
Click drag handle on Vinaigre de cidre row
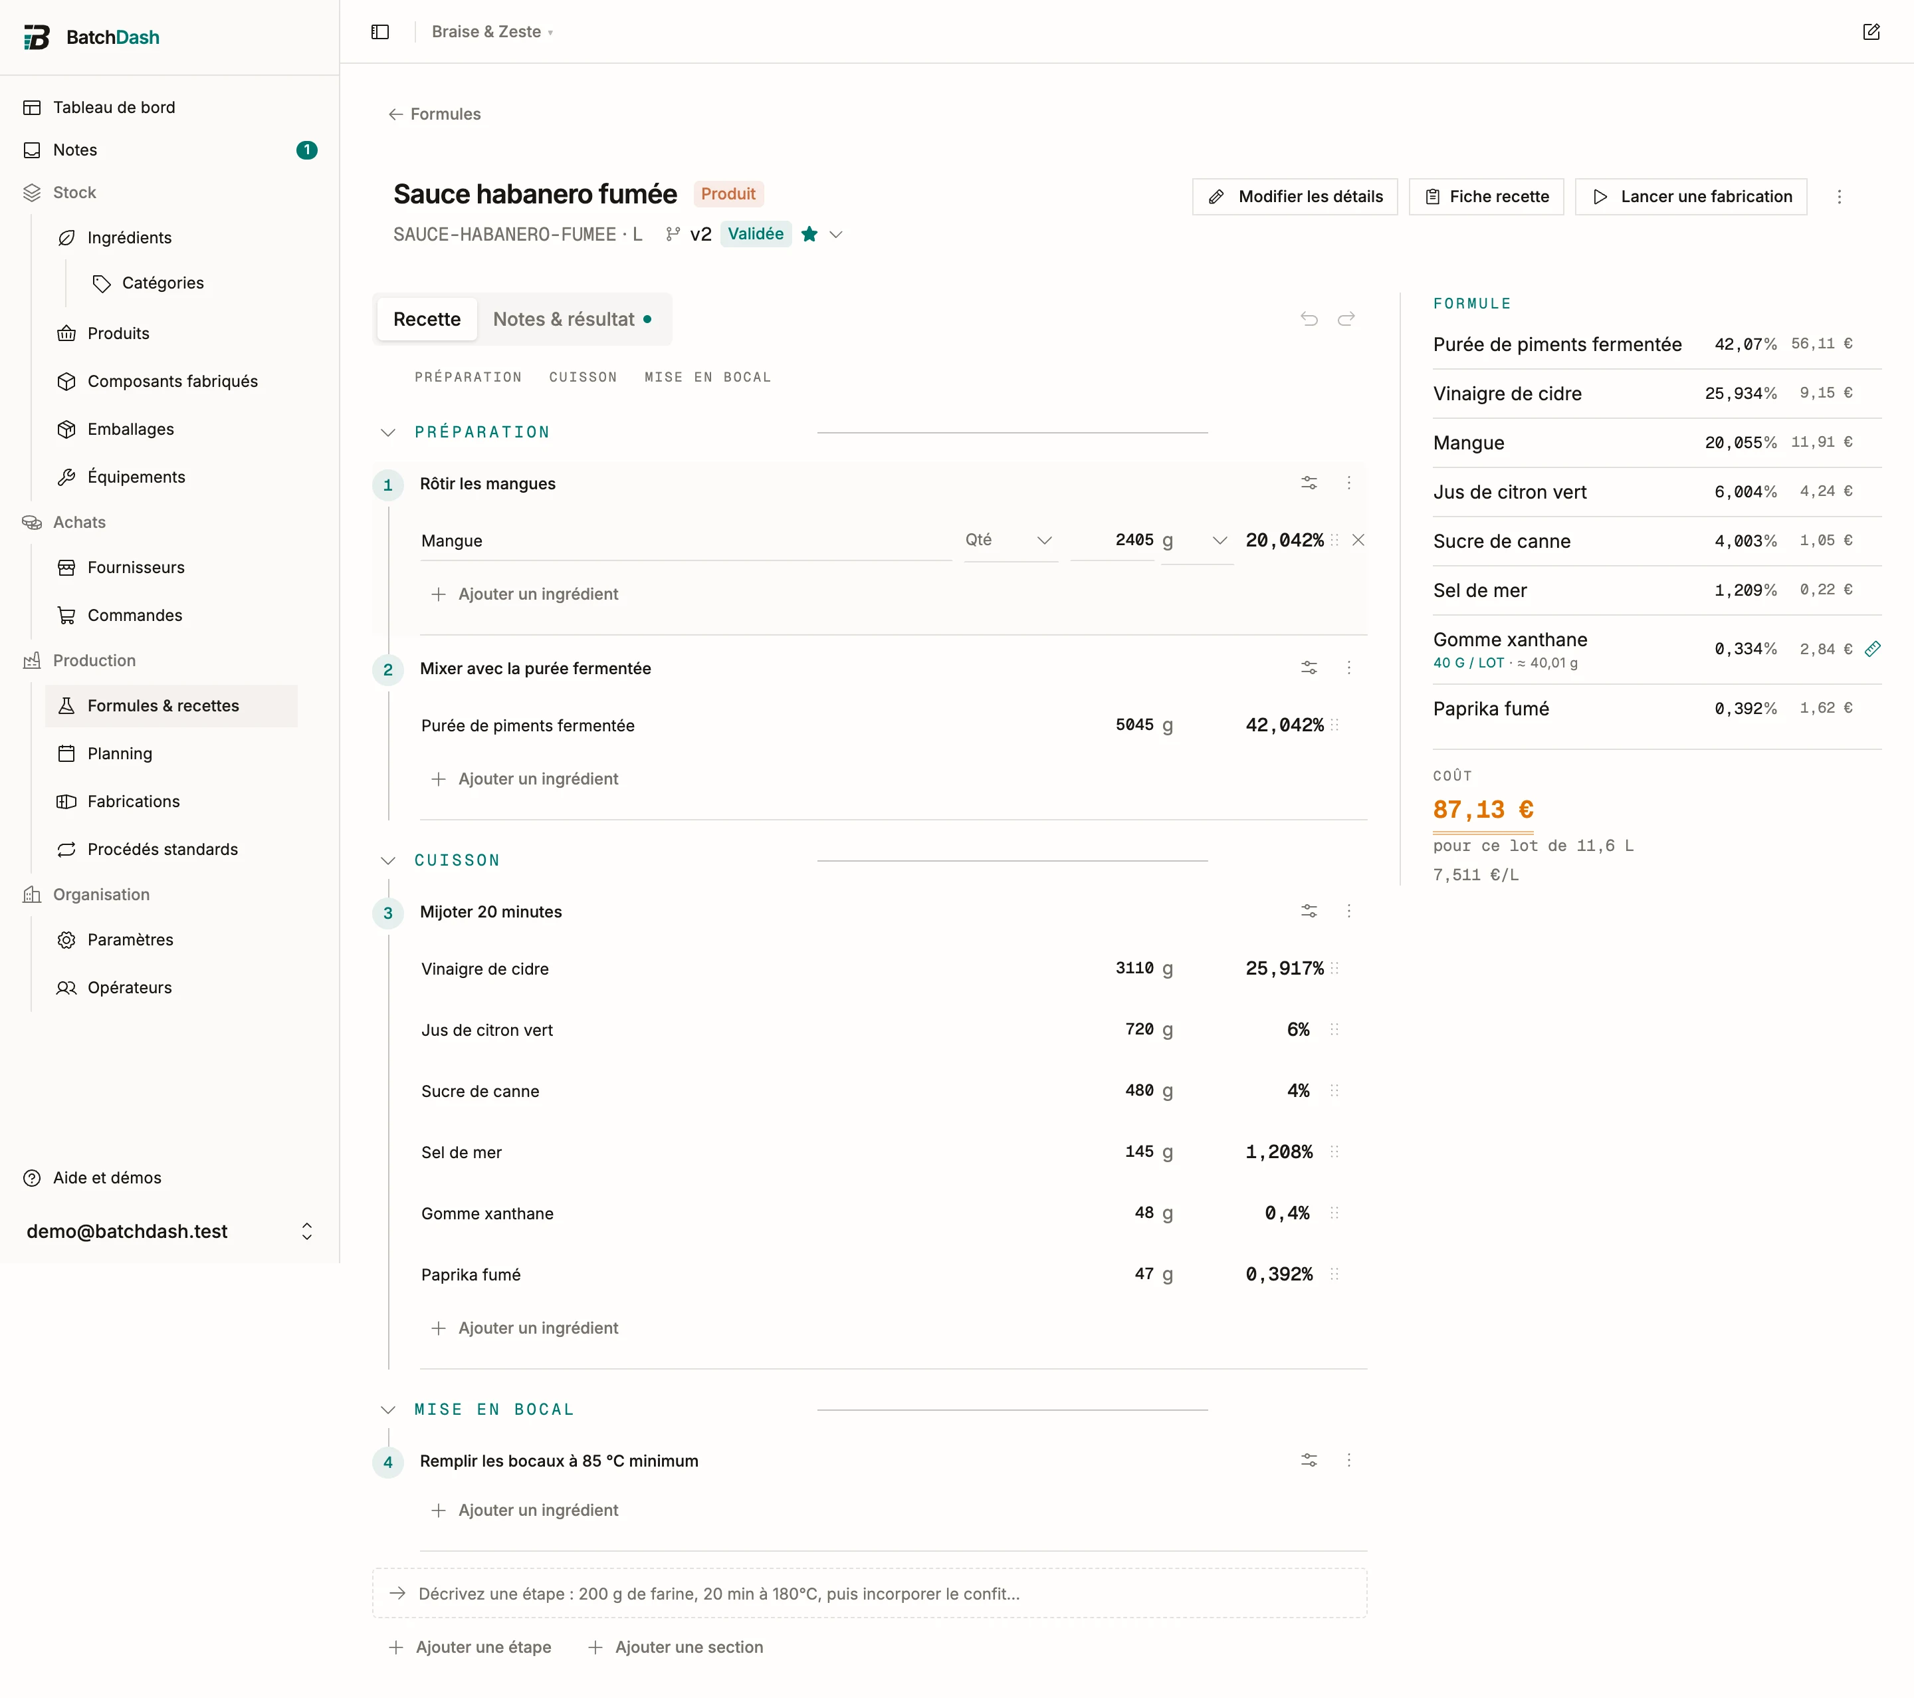(x=1334, y=969)
